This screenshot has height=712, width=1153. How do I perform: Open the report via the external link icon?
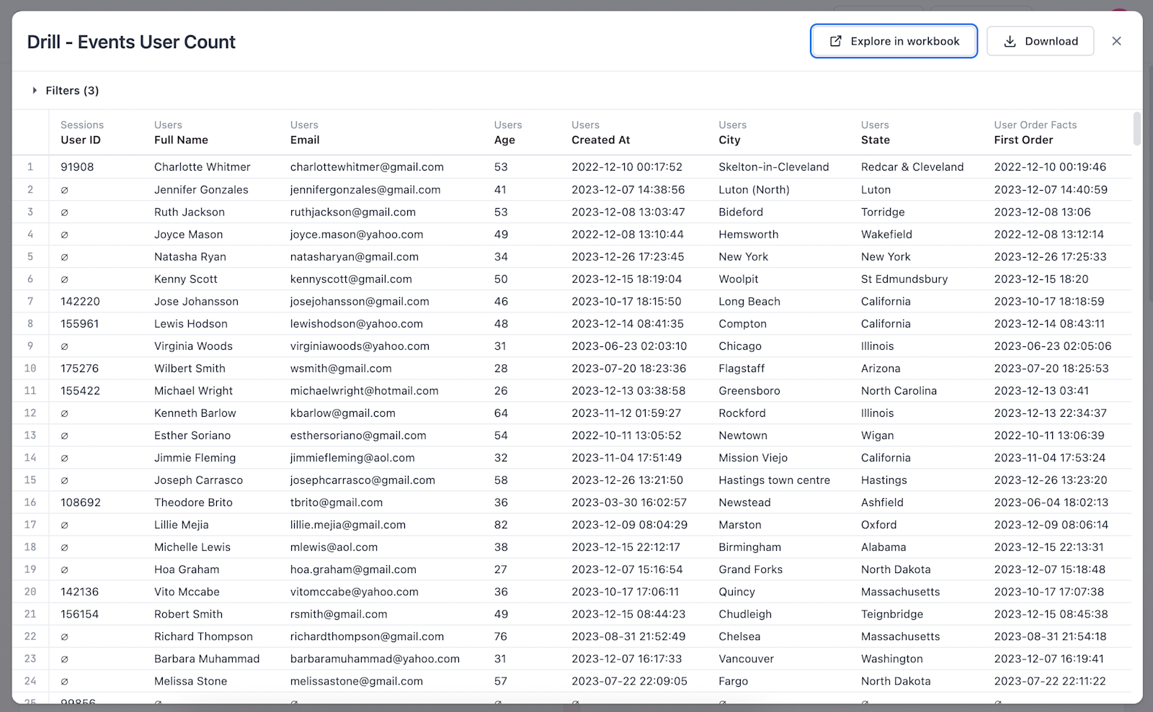[836, 41]
